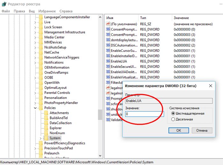Click the Explorer key folder icon
Screen dimensions: 223x165
click(x=46, y=128)
